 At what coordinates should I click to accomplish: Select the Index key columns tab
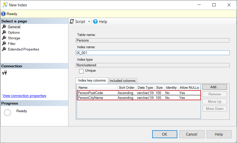pos(92,80)
